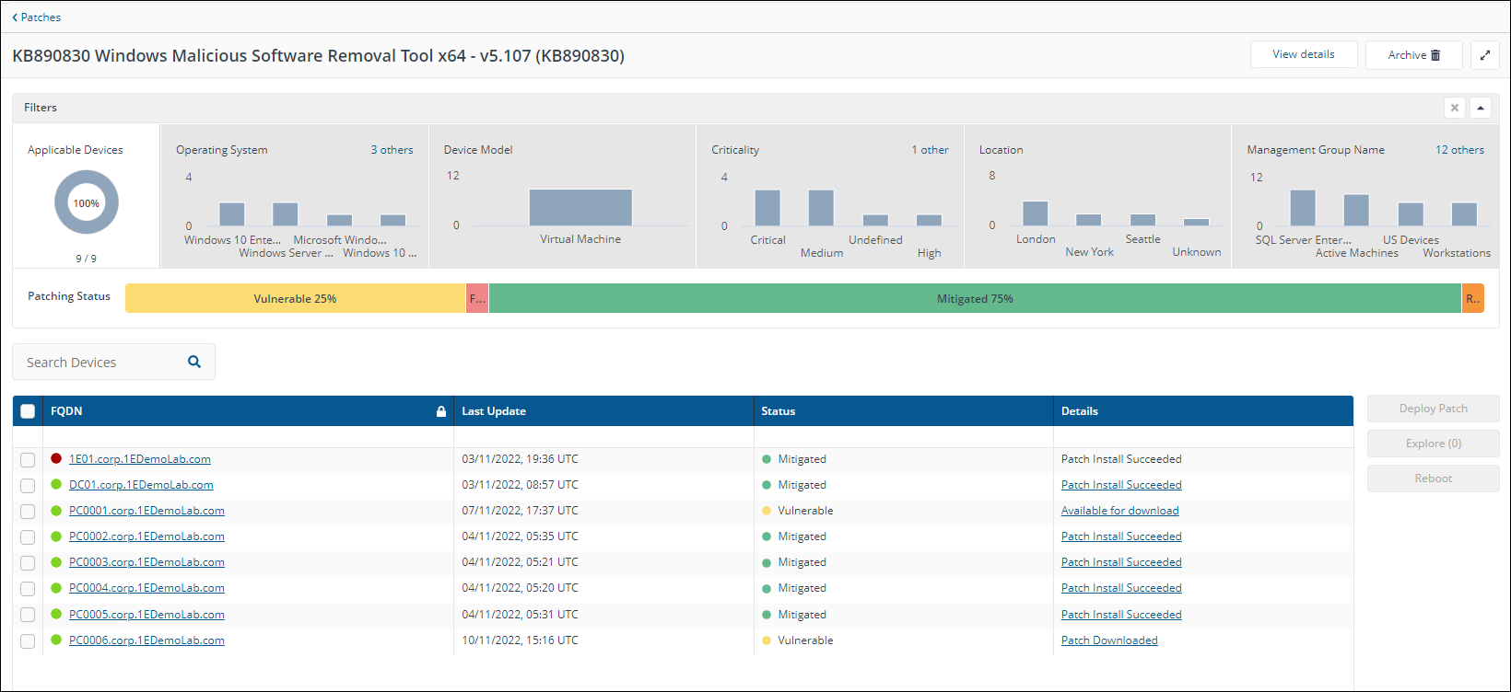Expand '3 others' in Operating System filter
Viewport: 1511px width, 692px height.
[x=392, y=150]
